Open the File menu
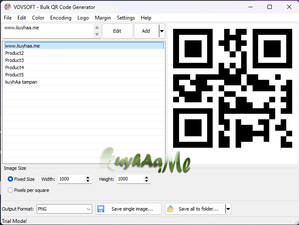This screenshot has height=225, width=299. click(x=8, y=18)
